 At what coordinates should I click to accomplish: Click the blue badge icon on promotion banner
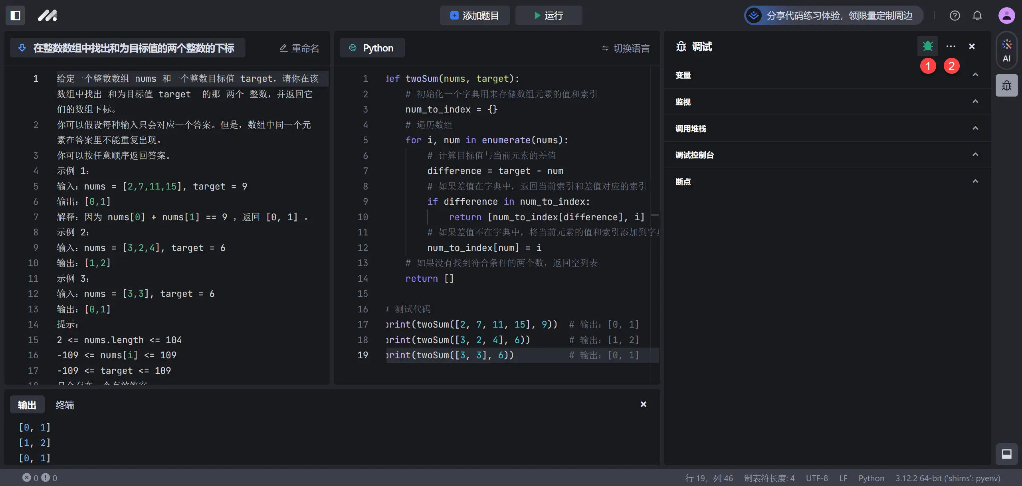tap(753, 16)
